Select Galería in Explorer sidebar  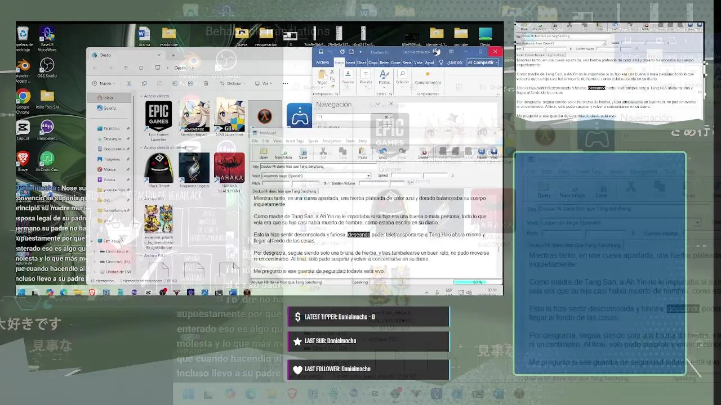pos(109,108)
